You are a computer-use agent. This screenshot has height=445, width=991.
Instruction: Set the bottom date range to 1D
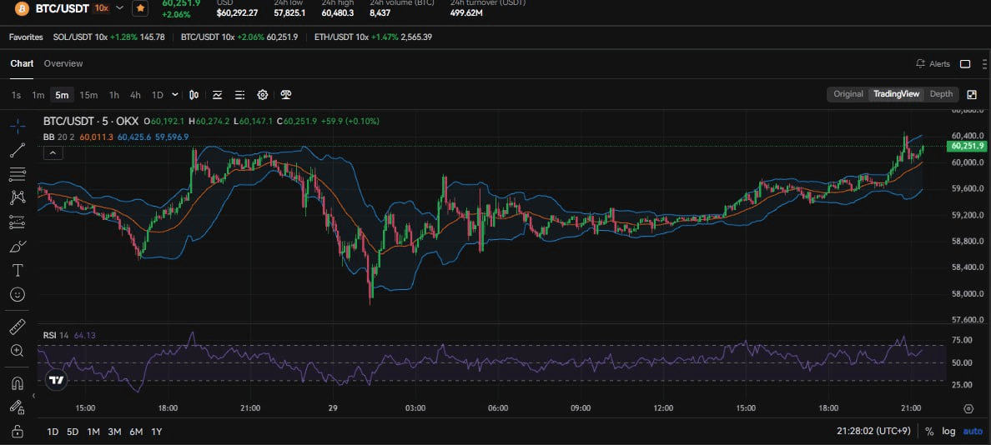click(x=53, y=432)
